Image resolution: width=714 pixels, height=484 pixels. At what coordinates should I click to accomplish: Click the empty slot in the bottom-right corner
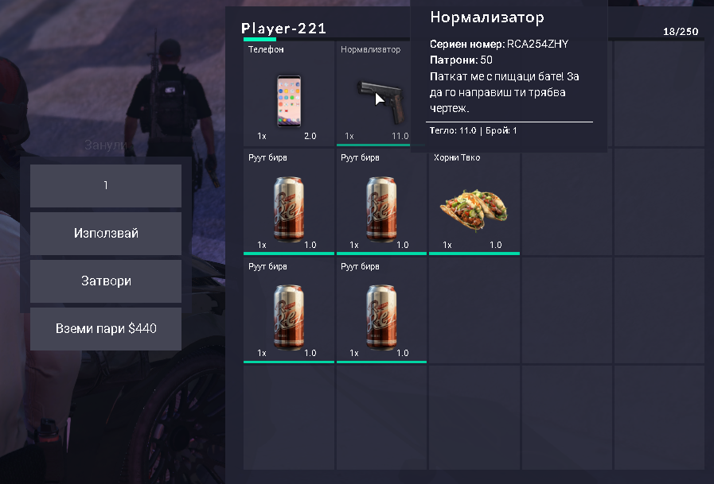659,417
